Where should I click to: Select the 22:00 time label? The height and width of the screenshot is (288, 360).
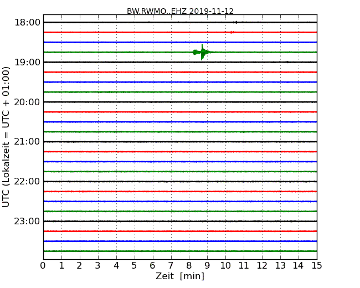[27, 182]
